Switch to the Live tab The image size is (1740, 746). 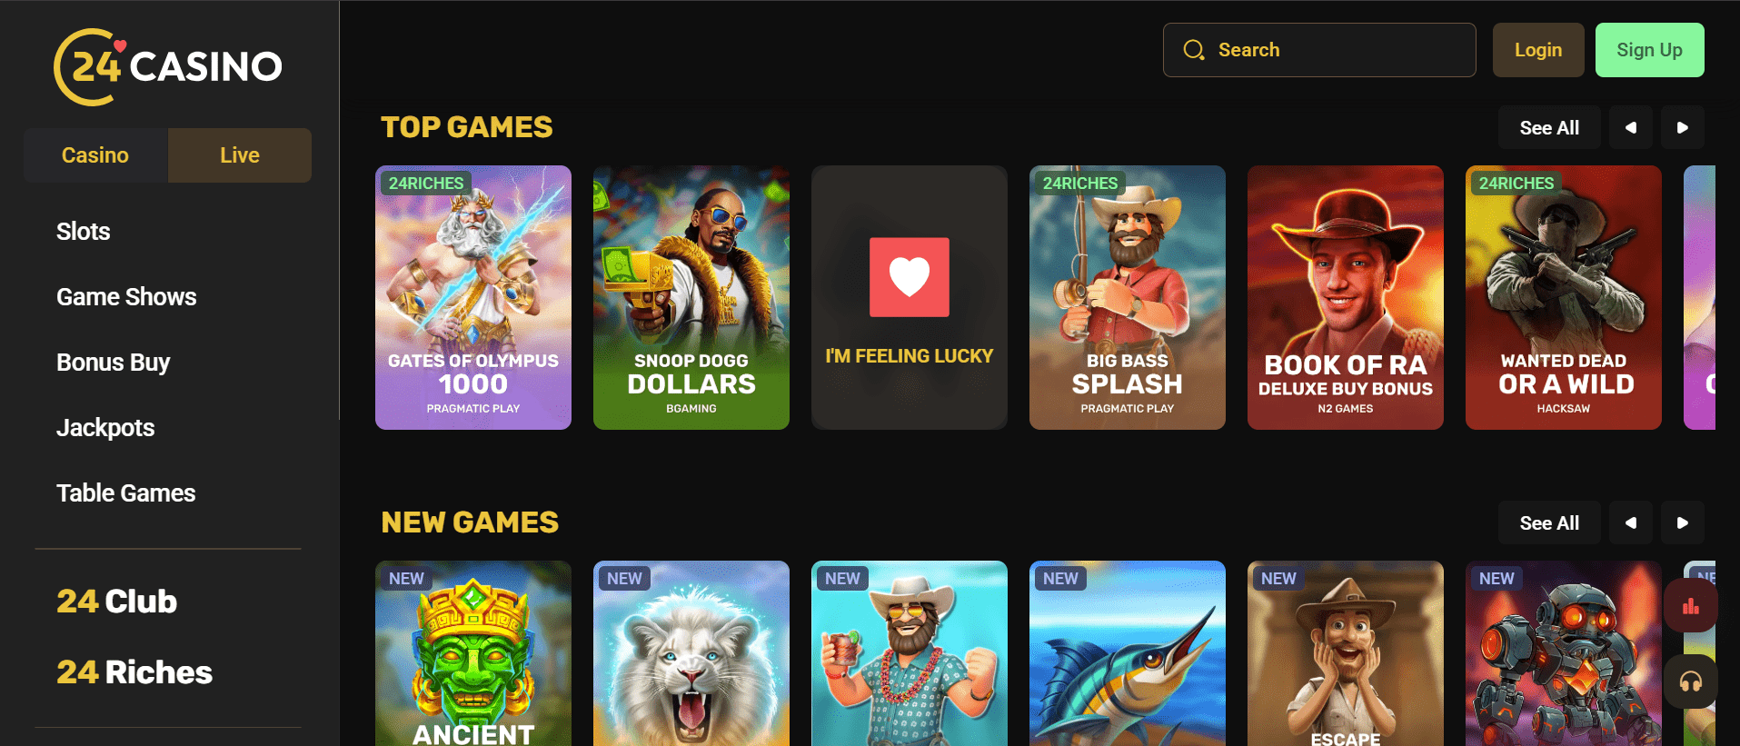(240, 155)
